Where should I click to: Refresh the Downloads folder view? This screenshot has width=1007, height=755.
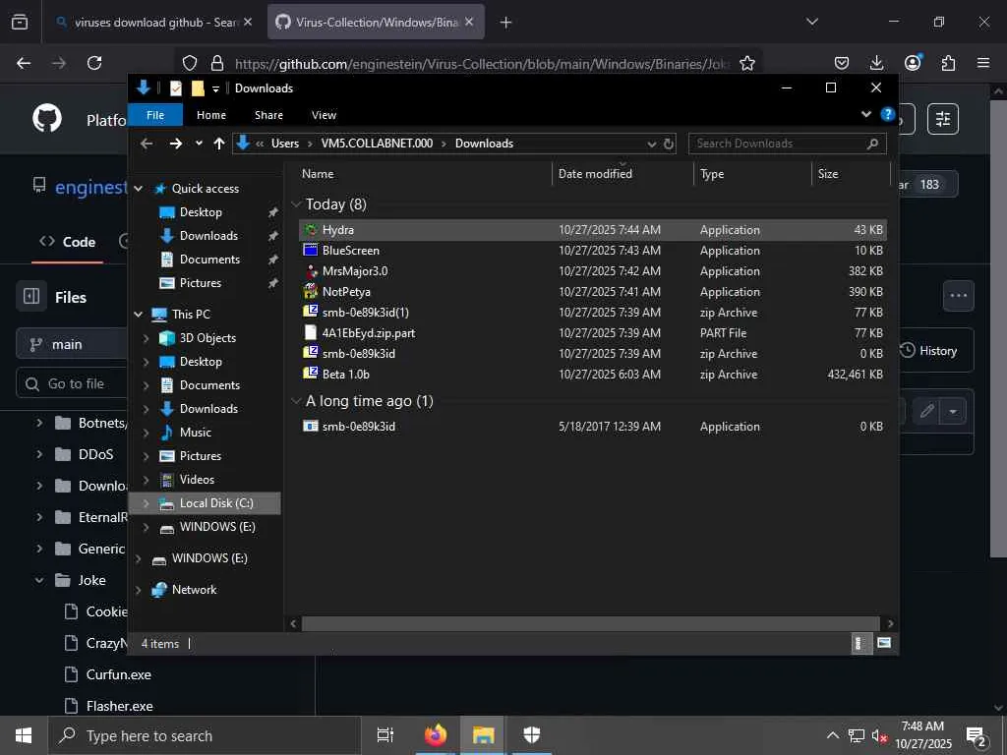(x=669, y=144)
